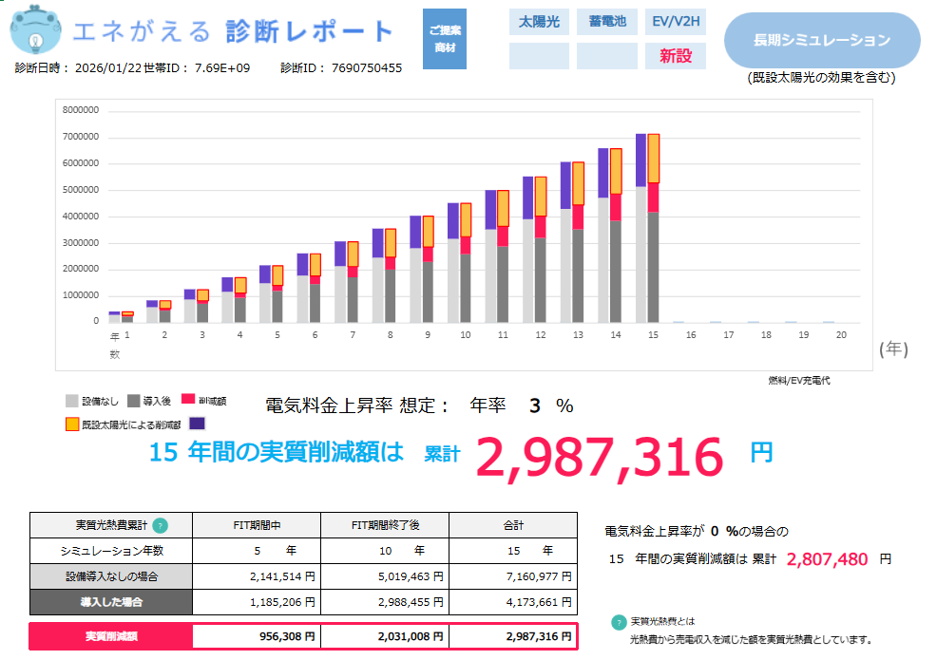Viewport: 937px width, 660px height.
Task: Click the エネがえる mascot logo
Action: 34,31
